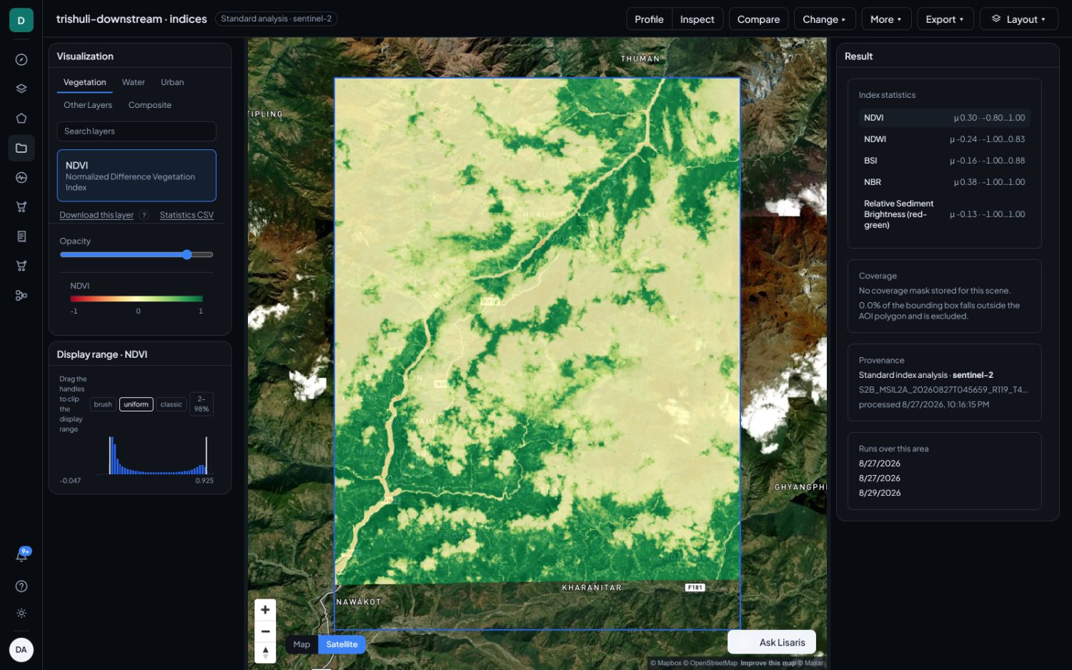Choose the uniform stretch mode
Image resolution: width=1072 pixels, height=670 pixels.
pos(136,404)
